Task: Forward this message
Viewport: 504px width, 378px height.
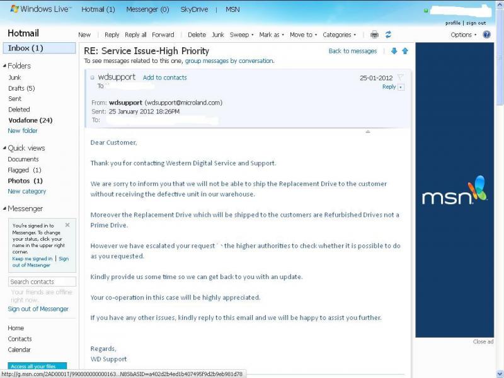Action: point(163,35)
